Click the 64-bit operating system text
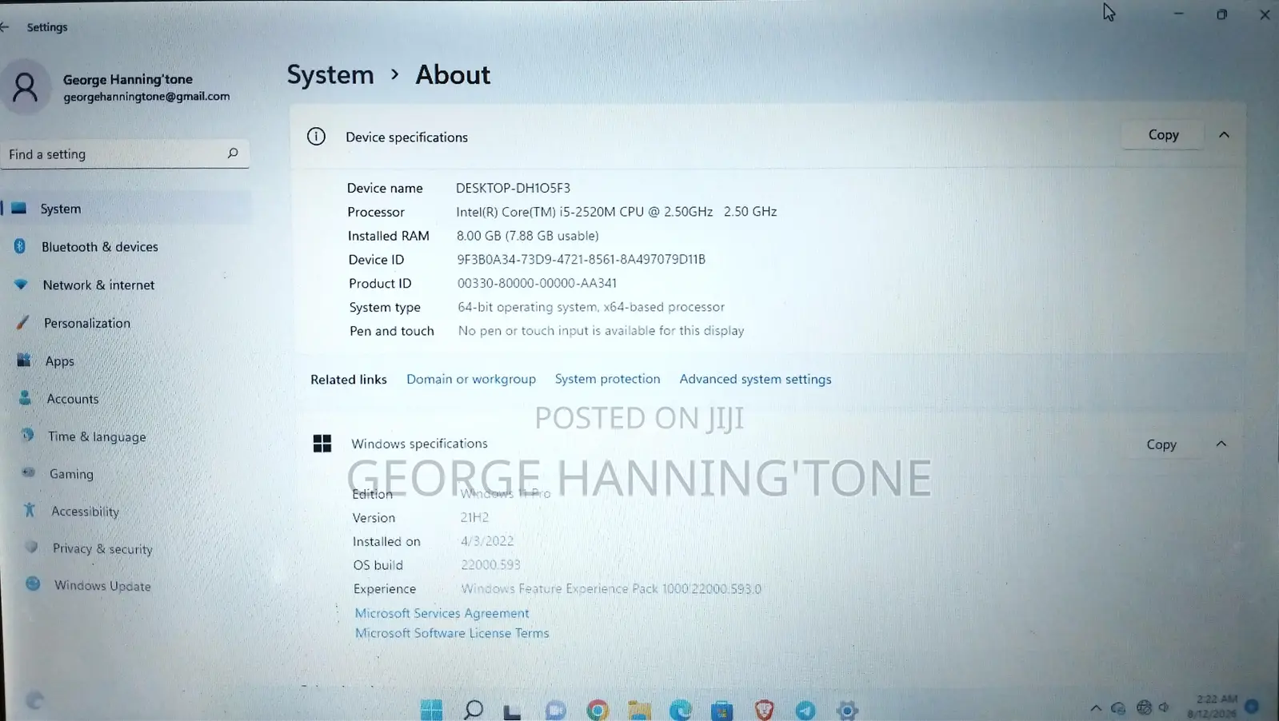Image resolution: width=1279 pixels, height=721 pixels. pyautogui.click(x=591, y=307)
